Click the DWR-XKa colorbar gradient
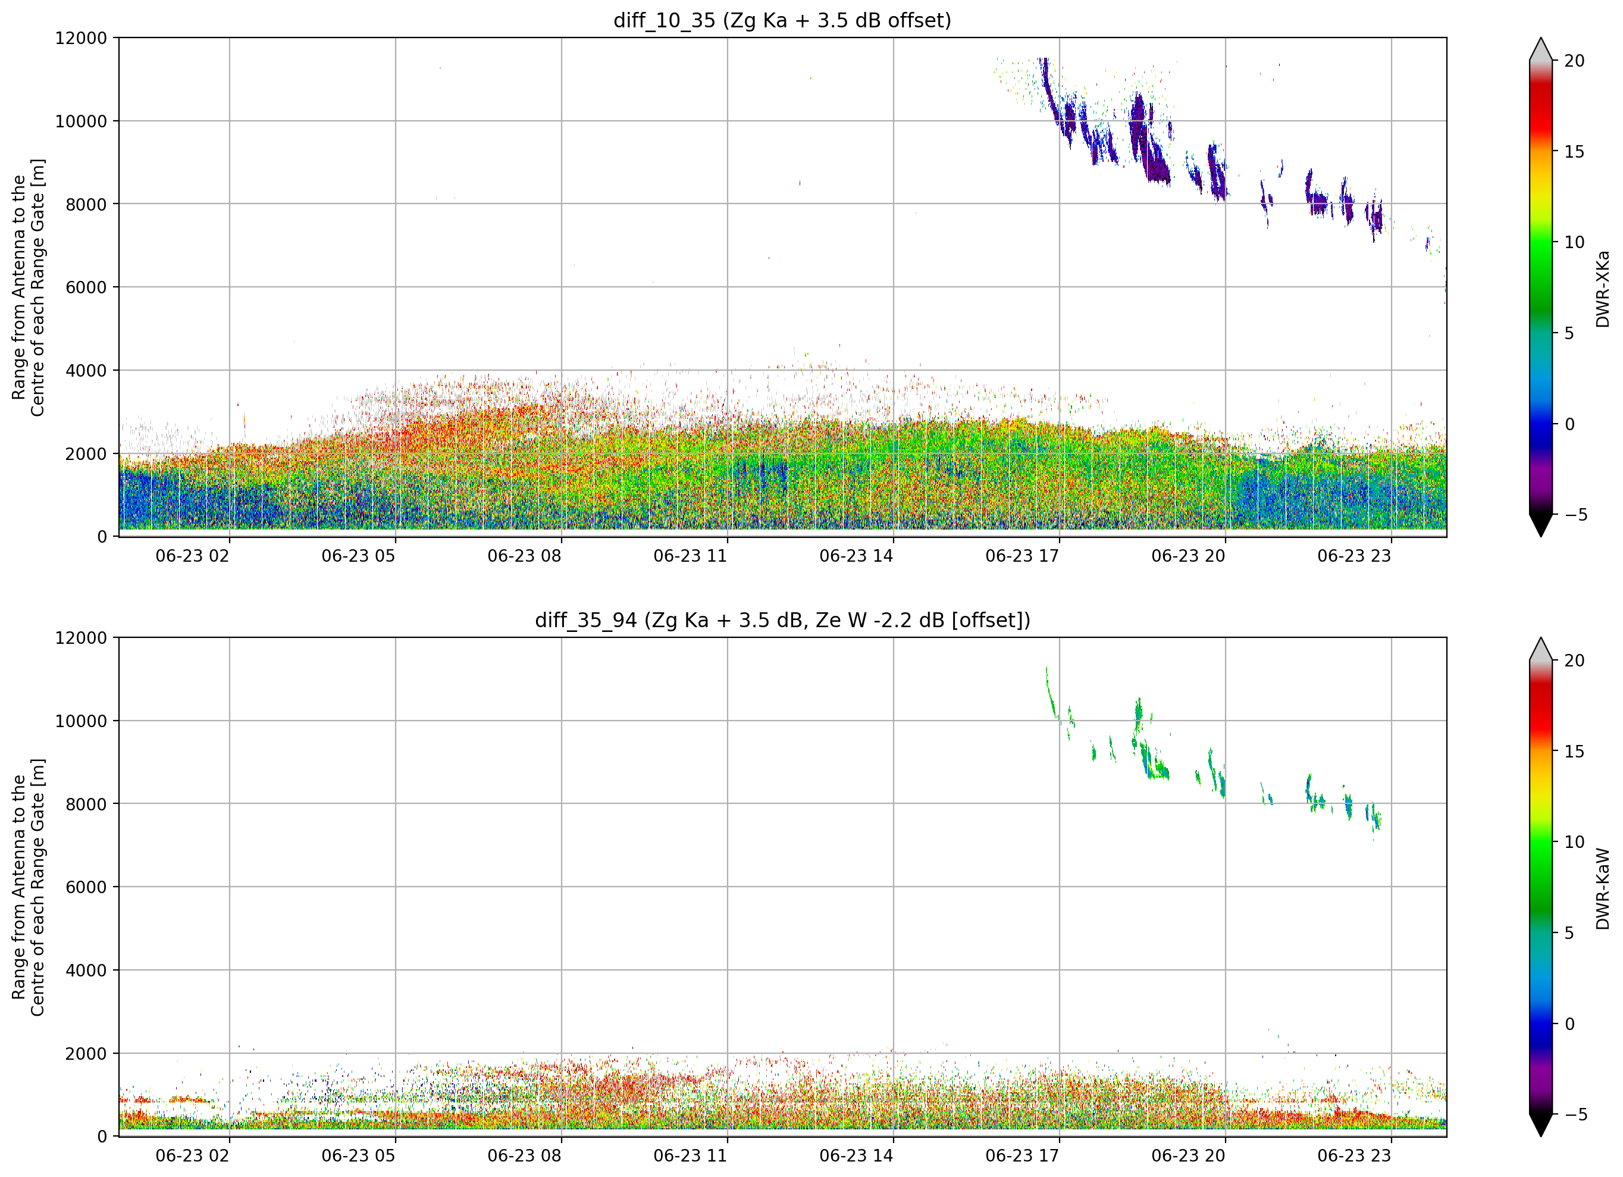Viewport: 1623px width, 1177px height. pos(1541,287)
